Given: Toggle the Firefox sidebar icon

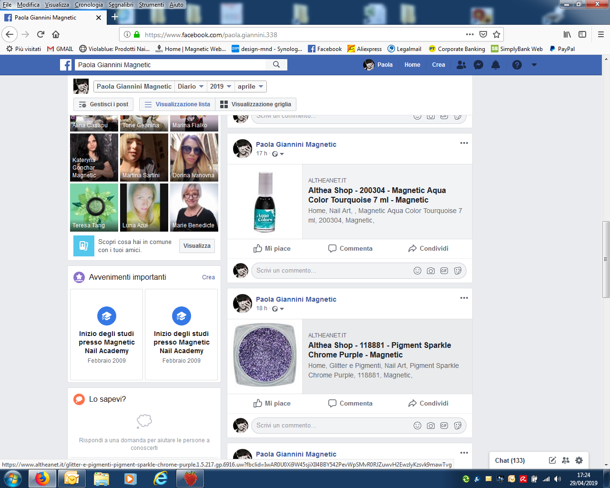Looking at the screenshot, I should (x=582, y=34).
